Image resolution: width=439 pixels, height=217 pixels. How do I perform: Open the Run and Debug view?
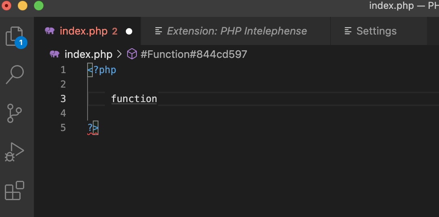15,152
